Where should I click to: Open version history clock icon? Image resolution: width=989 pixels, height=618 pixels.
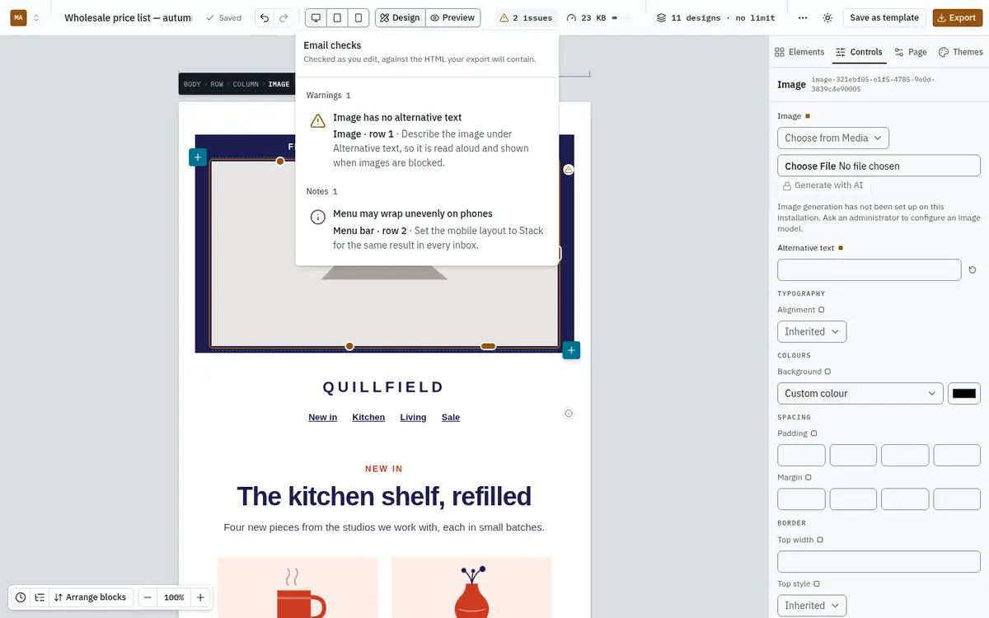21,597
